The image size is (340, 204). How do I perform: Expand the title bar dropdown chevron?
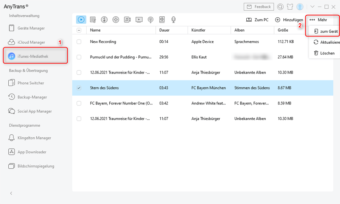[x=312, y=7]
